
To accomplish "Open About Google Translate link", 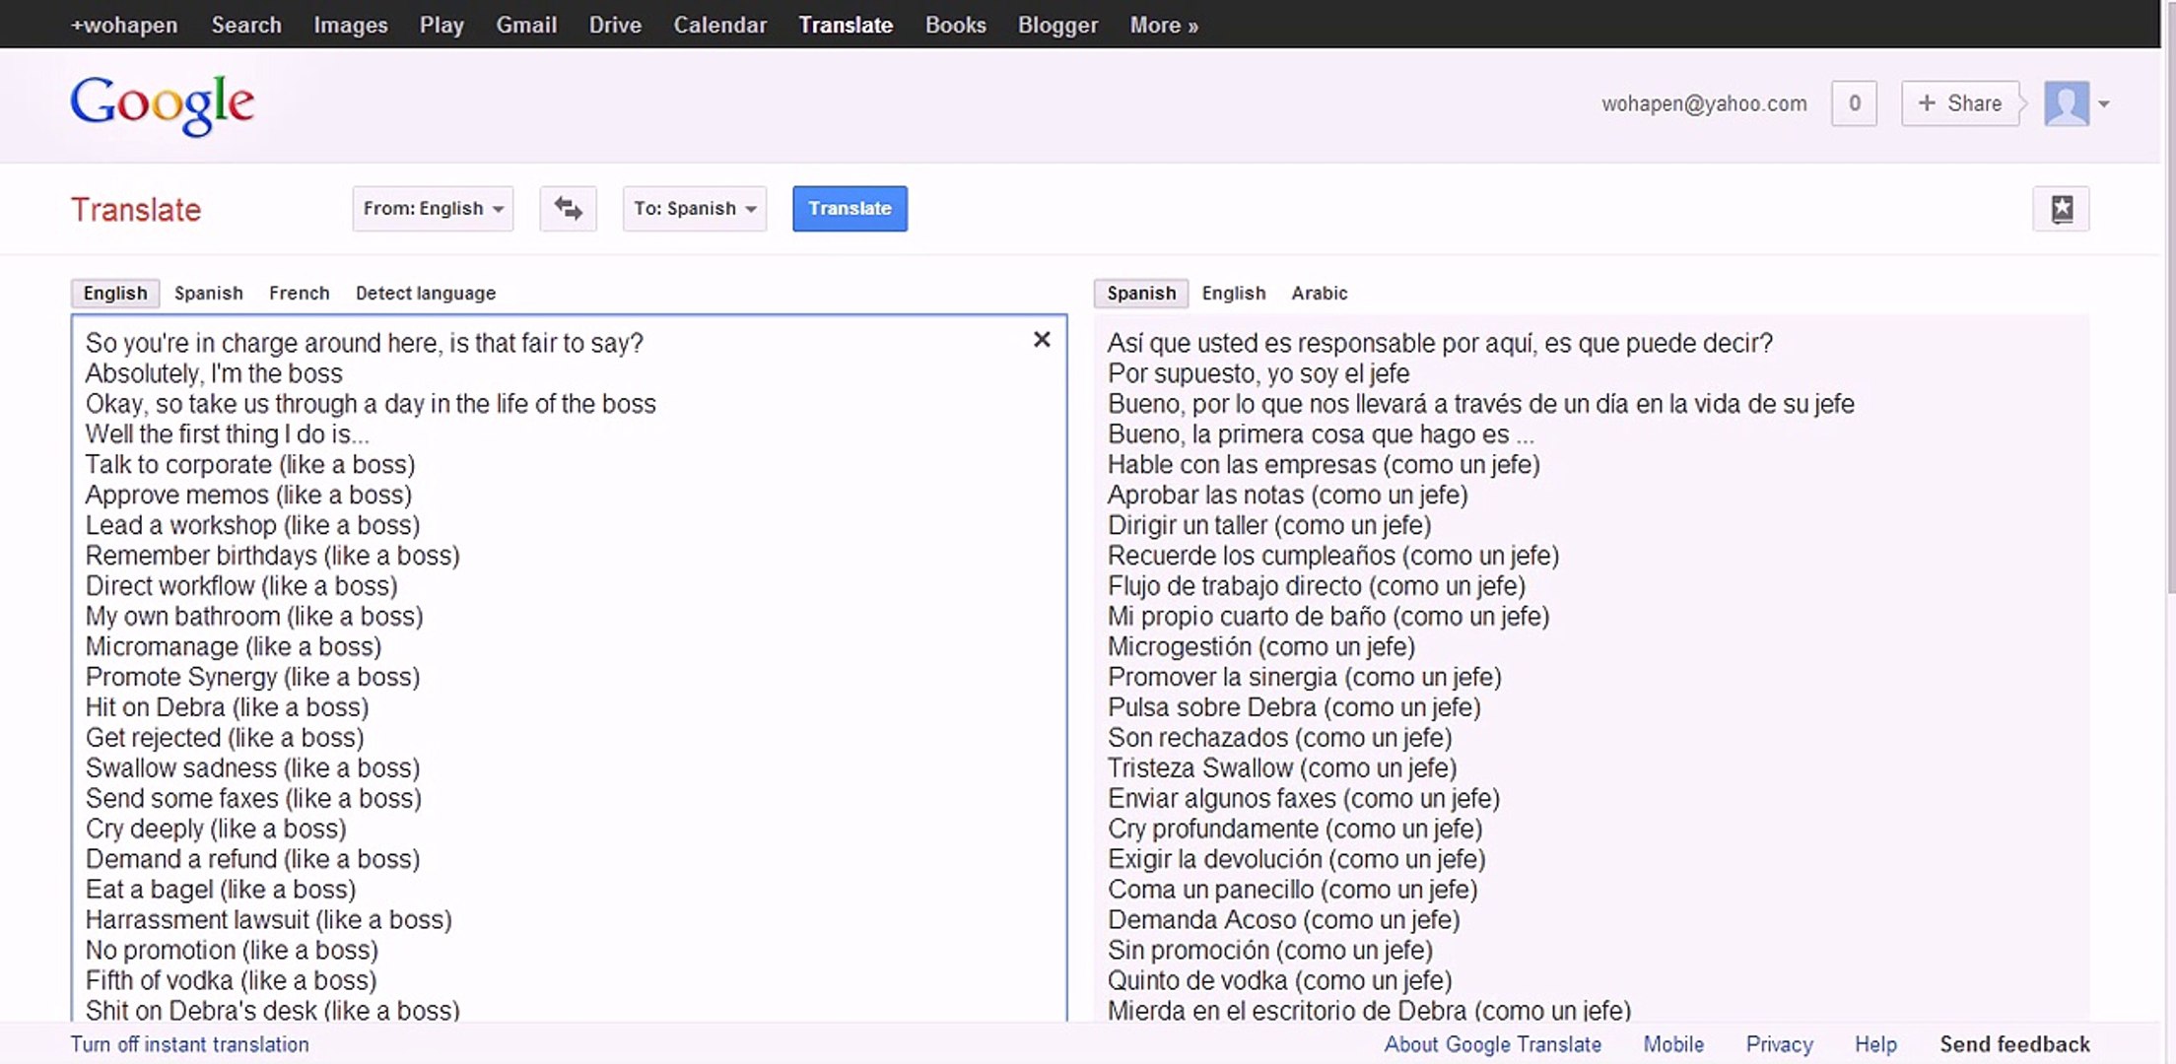I will pos(1492,1044).
